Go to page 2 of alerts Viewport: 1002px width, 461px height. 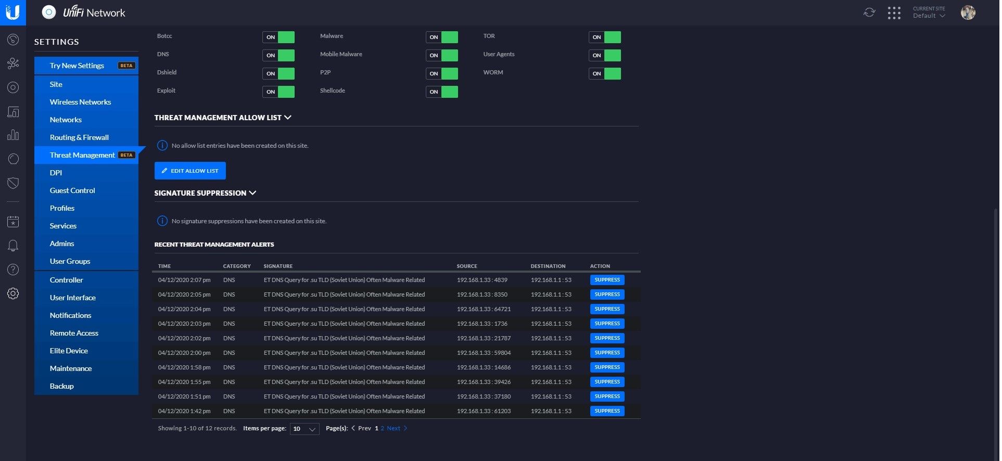pyautogui.click(x=383, y=429)
